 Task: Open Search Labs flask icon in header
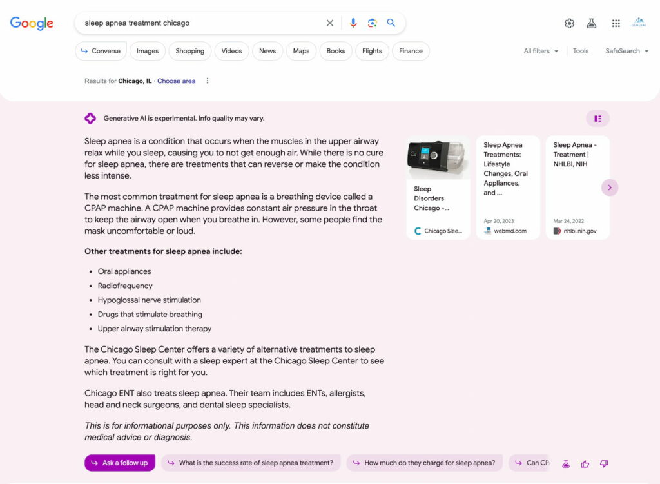point(592,24)
